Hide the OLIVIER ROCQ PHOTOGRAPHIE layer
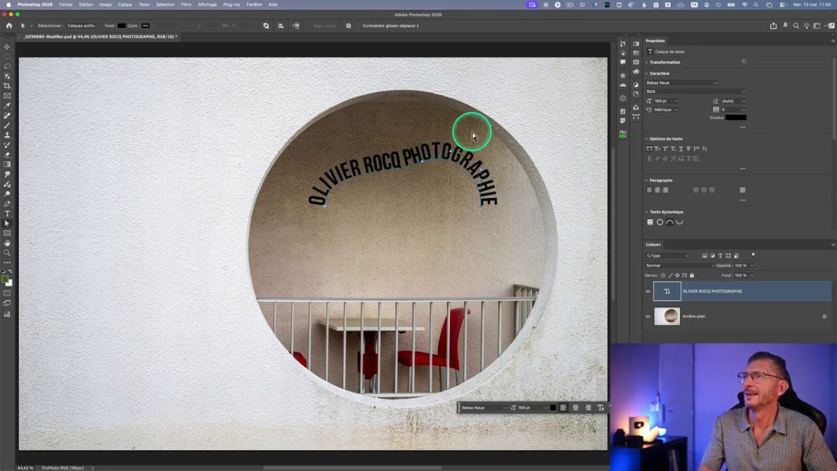837x471 pixels. click(648, 292)
